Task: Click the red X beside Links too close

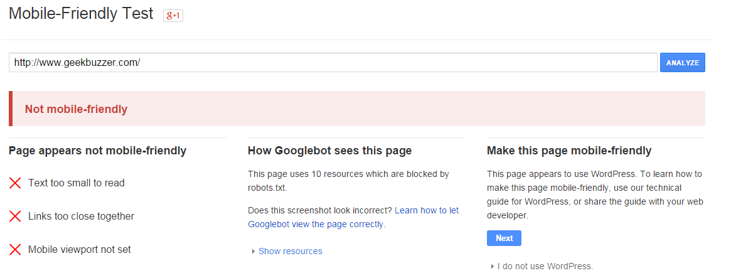Action: click(16, 216)
